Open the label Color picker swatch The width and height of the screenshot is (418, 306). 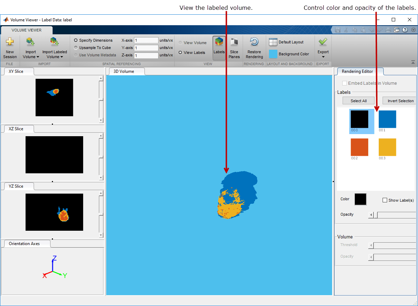pyautogui.click(x=360, y=199)
